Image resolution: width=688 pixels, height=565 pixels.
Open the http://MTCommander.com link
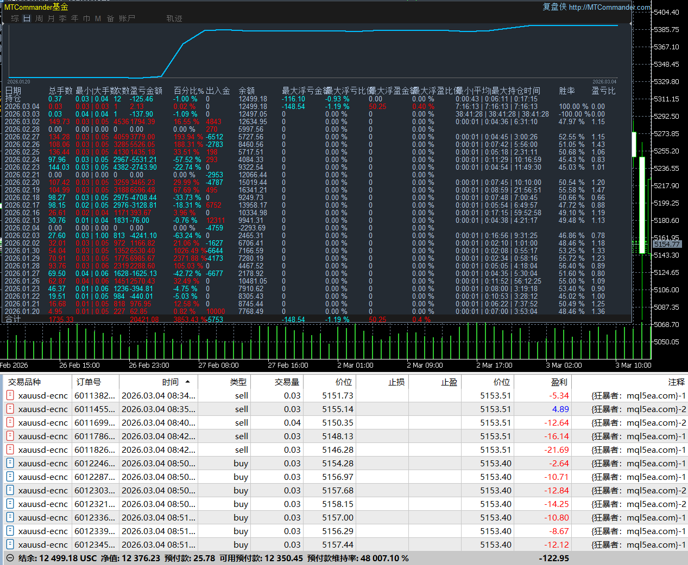[x=609, y=7]
